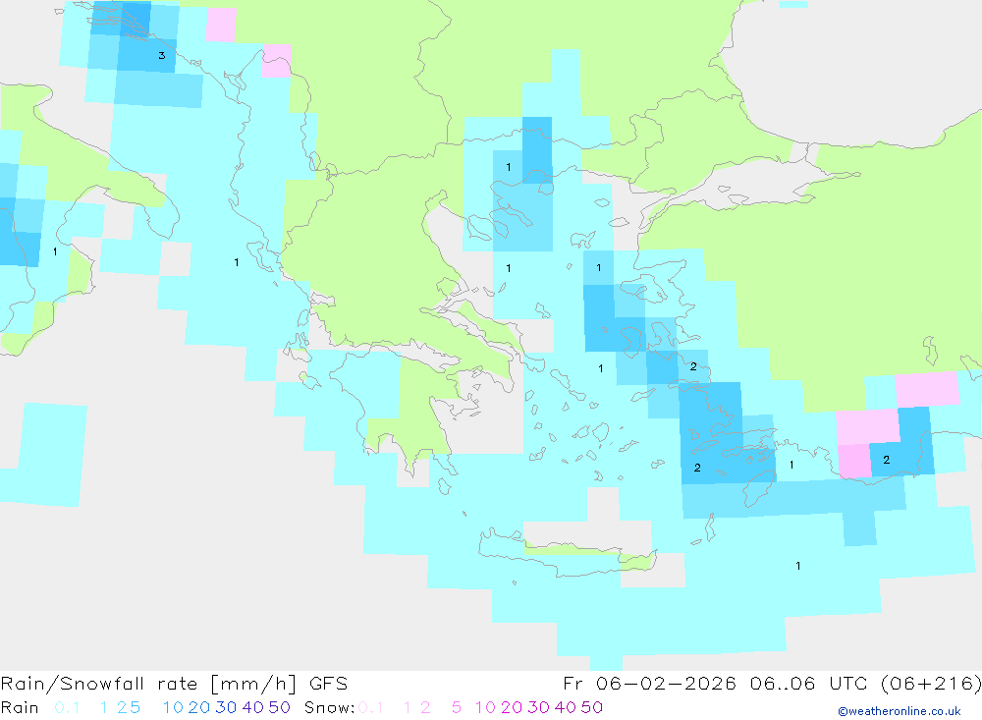This screenshot has height=720, width=982.
Task: Click the "Fr 06-02-2026 06..06 UTC (06+216)" timestamp
Action: (x=772, y=684)
